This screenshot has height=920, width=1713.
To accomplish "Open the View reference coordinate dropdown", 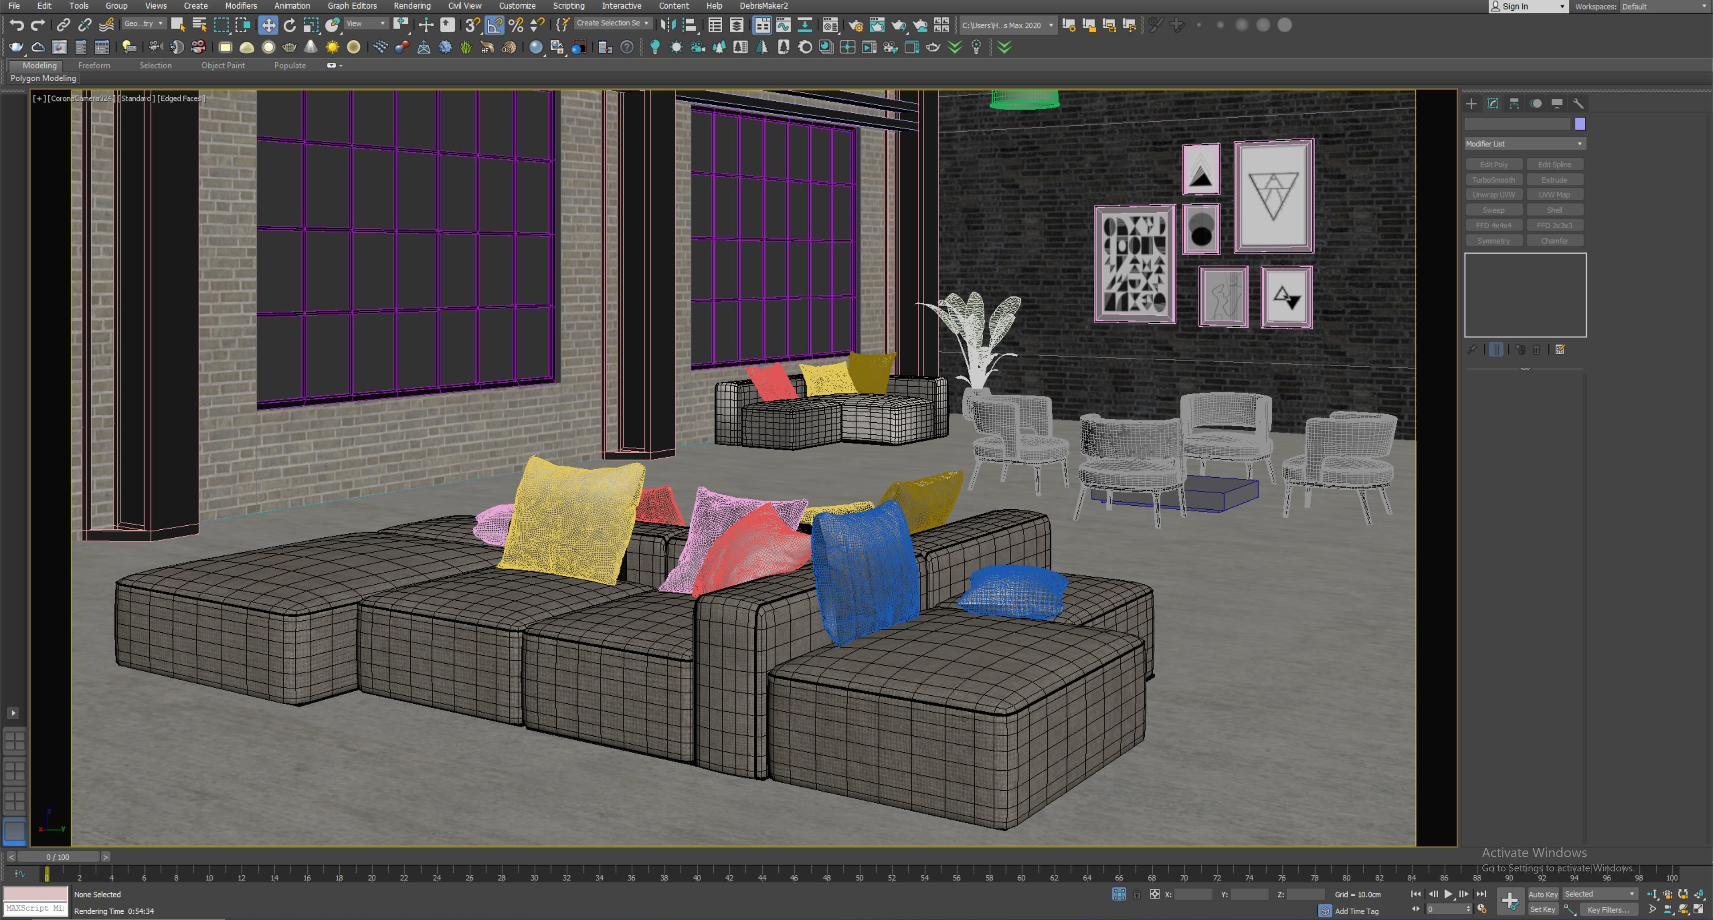I will tap(366, 24).
